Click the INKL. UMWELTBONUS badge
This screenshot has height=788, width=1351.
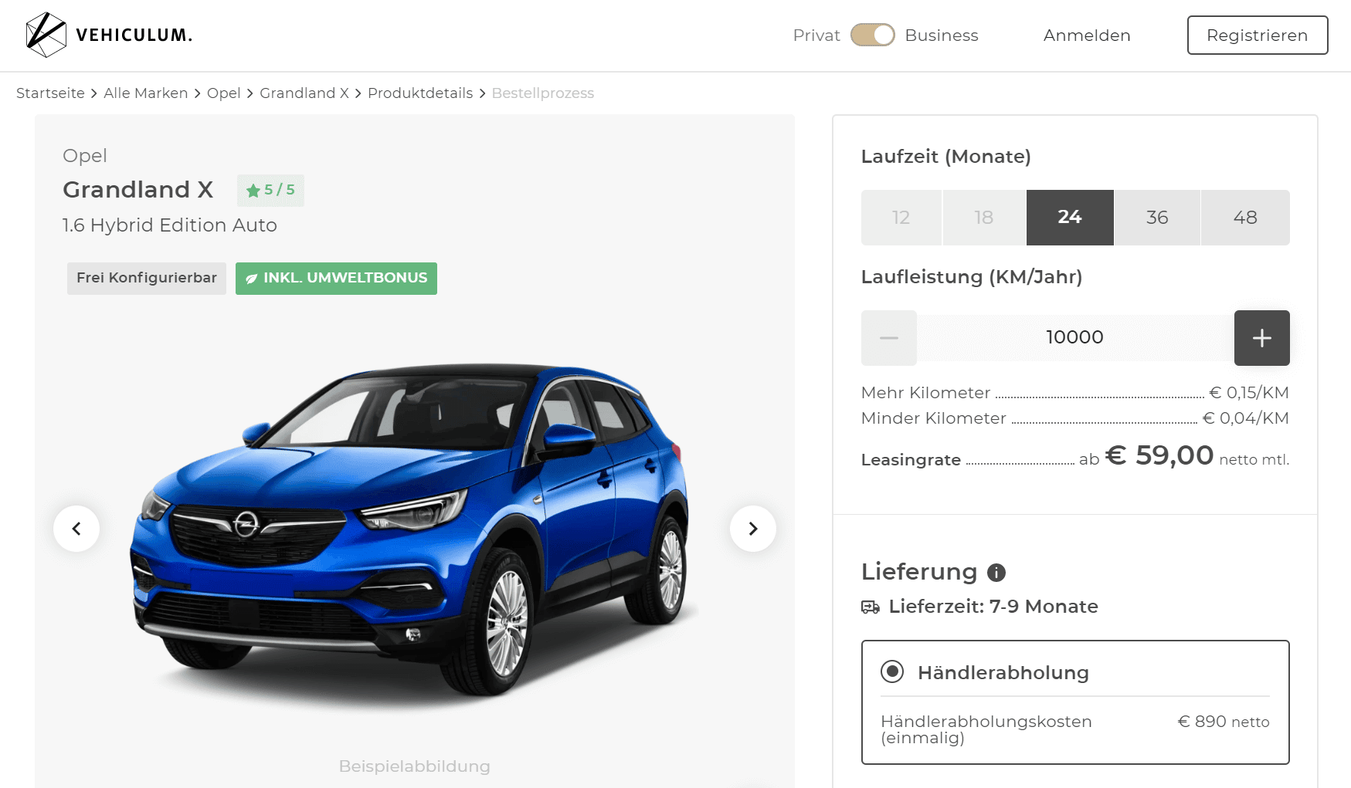tap(336, 279)
